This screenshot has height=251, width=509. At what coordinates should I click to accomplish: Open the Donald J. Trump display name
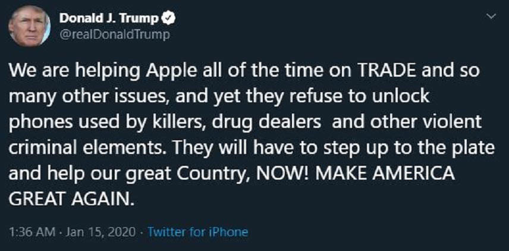[x=110, y=19]
